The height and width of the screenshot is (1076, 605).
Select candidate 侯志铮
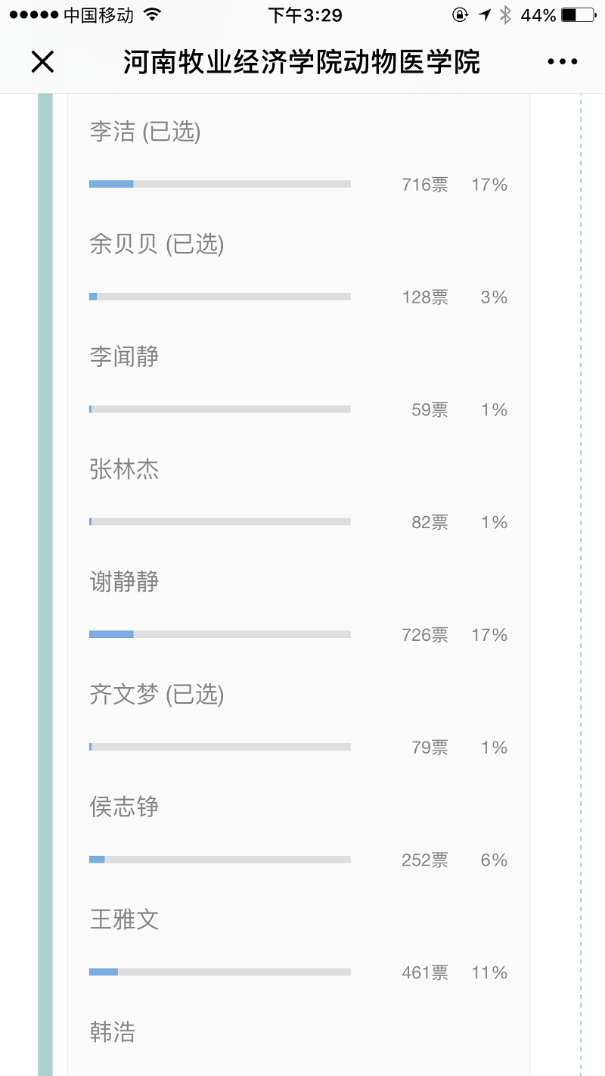click(x=124, y=807)
